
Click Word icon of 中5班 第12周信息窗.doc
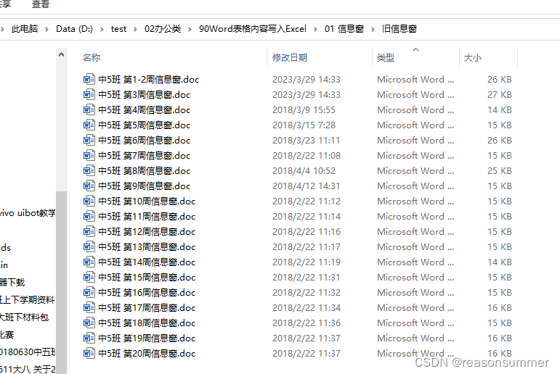pos(89,231)
